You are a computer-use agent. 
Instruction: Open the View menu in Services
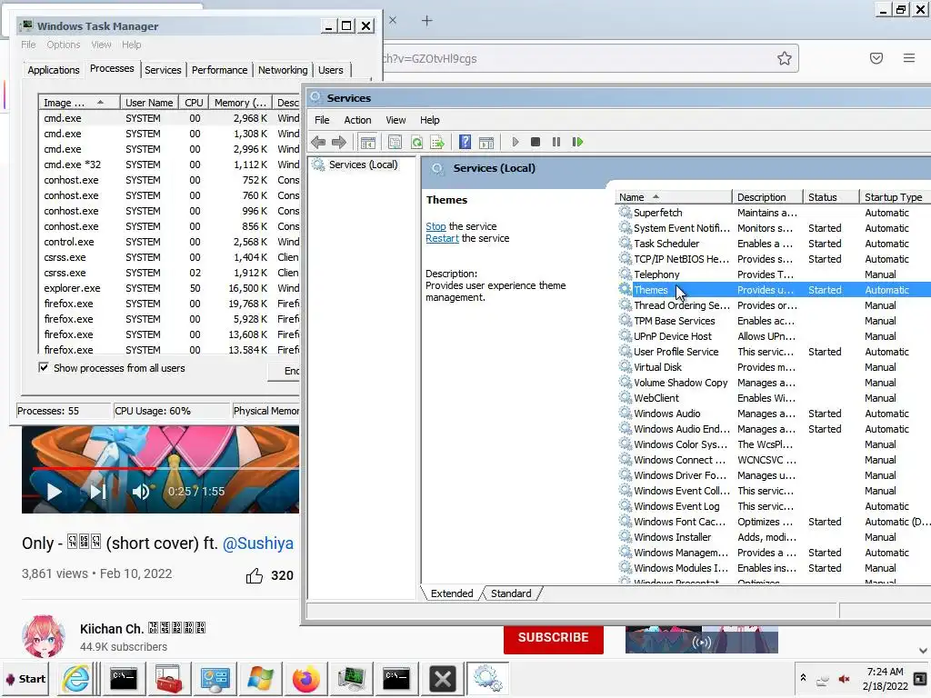(395, 120)
